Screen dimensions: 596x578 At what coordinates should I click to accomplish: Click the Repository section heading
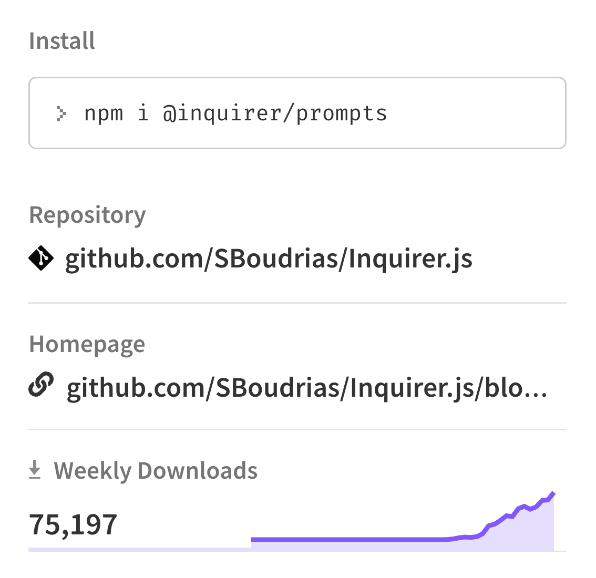87,214
